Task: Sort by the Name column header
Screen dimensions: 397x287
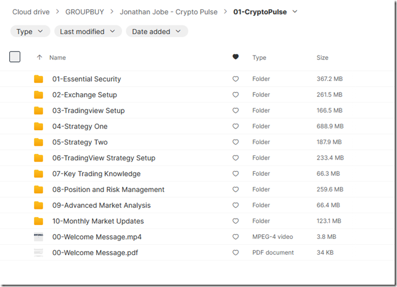Action: tap(57, 58)
